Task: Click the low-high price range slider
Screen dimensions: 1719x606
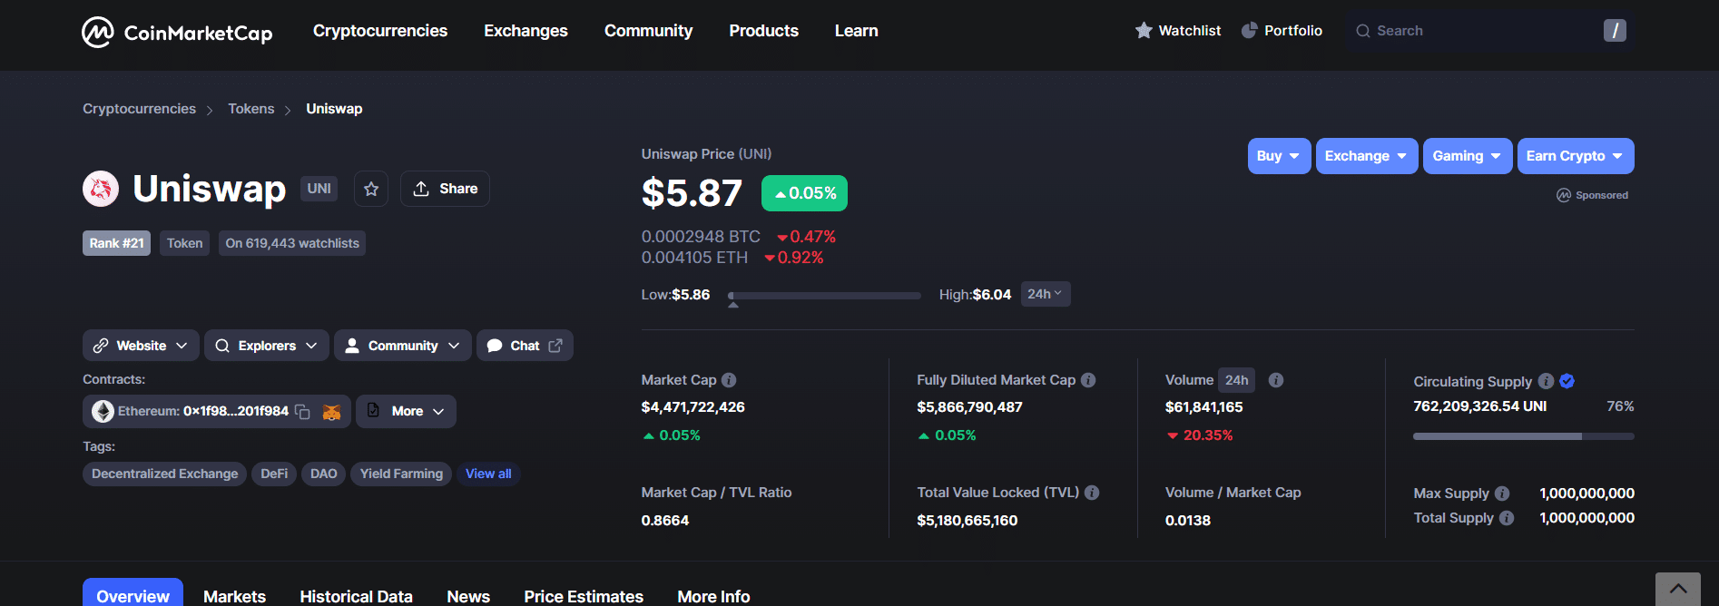Action: [824, 296]
